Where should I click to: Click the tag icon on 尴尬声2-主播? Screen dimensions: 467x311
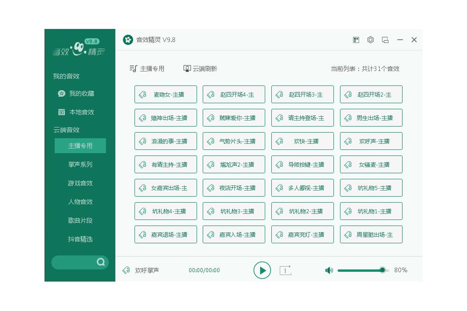pos(211,164)
